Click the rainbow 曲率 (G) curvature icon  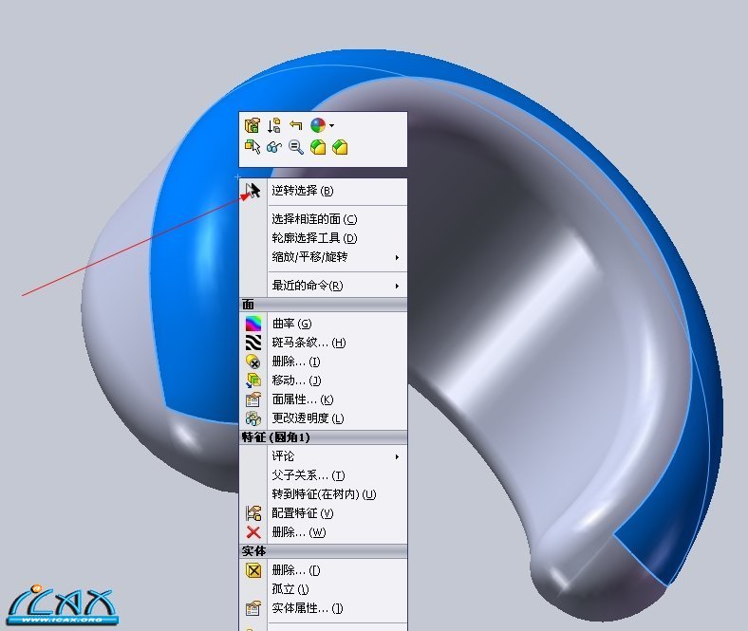coord(253,324)
